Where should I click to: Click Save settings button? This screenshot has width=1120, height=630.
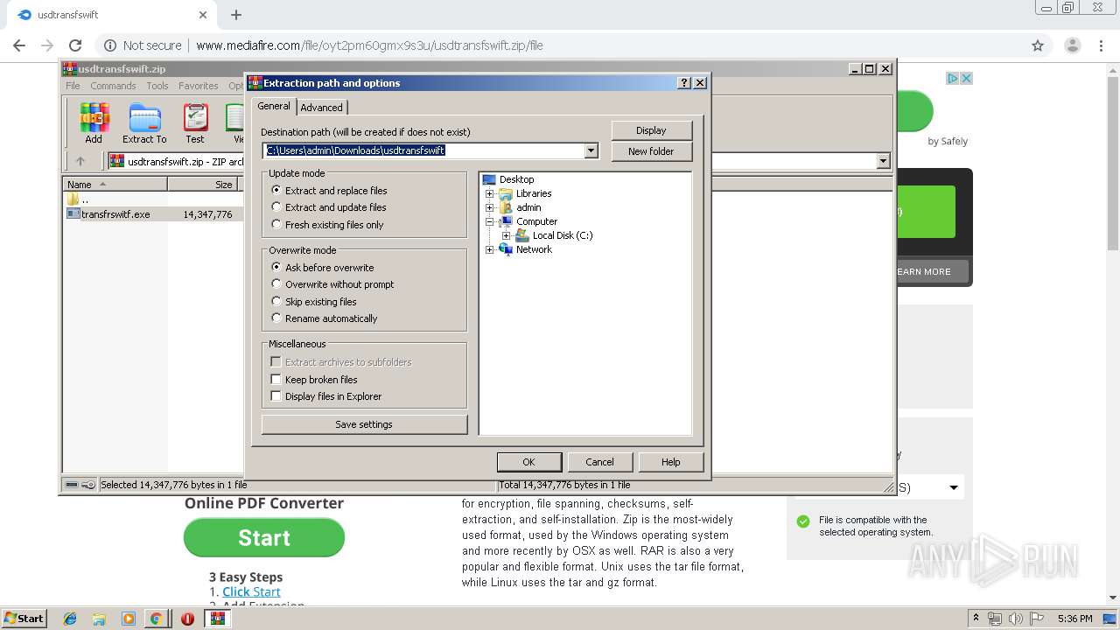click(364, 424)
